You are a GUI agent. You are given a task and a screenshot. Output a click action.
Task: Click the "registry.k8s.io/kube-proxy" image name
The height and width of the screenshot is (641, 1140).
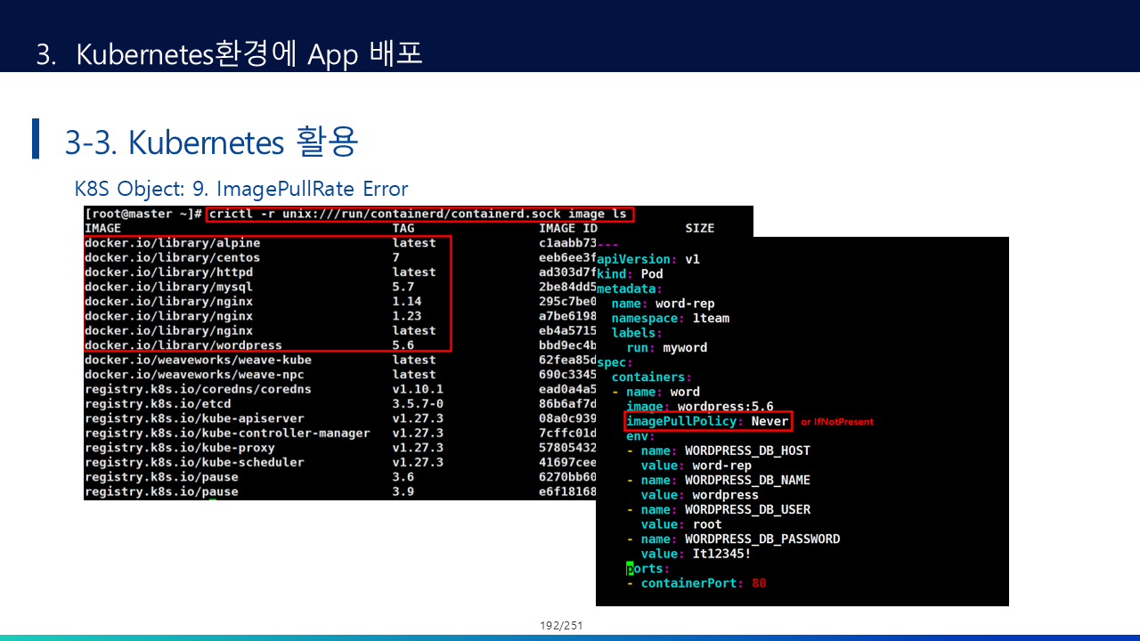(180, 448)
